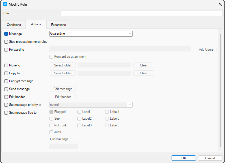This screenshot has width=225, height=163.
Task: Click Select folder for Move to
Action: click(x=63, y=65)
